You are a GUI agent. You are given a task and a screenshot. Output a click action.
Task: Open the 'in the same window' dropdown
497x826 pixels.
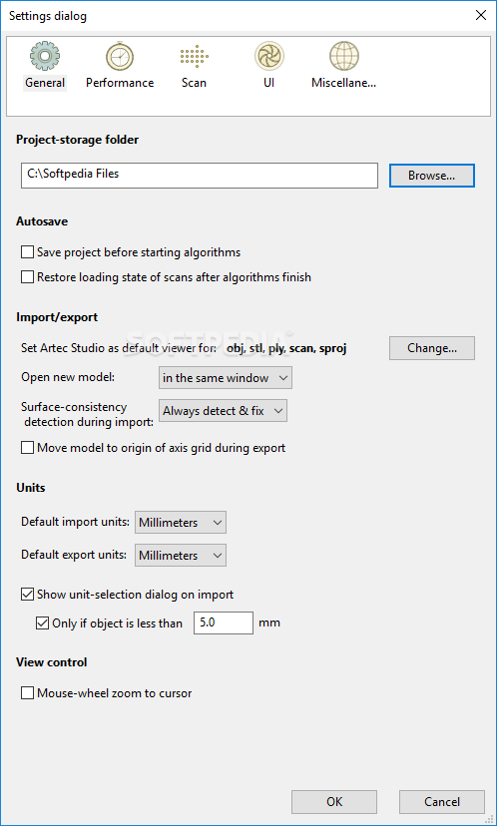pos(225,378)
